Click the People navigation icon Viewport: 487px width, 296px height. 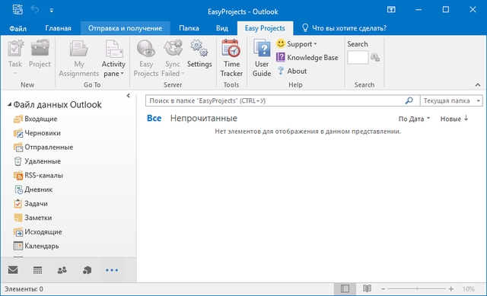[62, 270]
